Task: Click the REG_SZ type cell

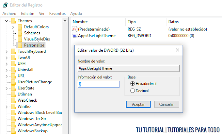Action: [134, 29]
